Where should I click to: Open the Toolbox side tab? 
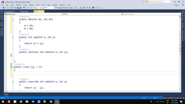point(2,24)
